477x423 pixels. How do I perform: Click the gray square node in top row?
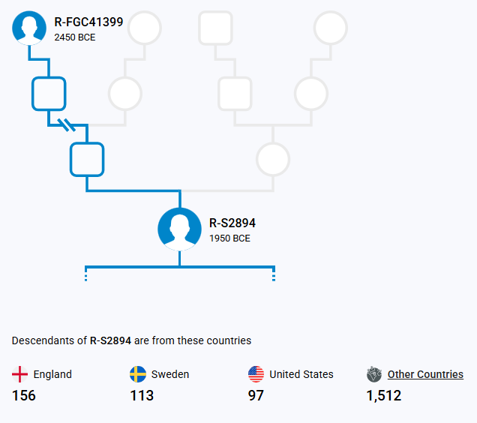tap(215, 28)
